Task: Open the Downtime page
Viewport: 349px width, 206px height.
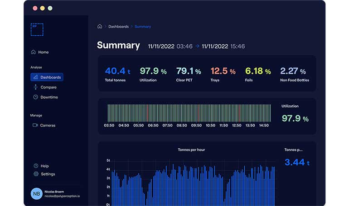Action: (46, 97)
